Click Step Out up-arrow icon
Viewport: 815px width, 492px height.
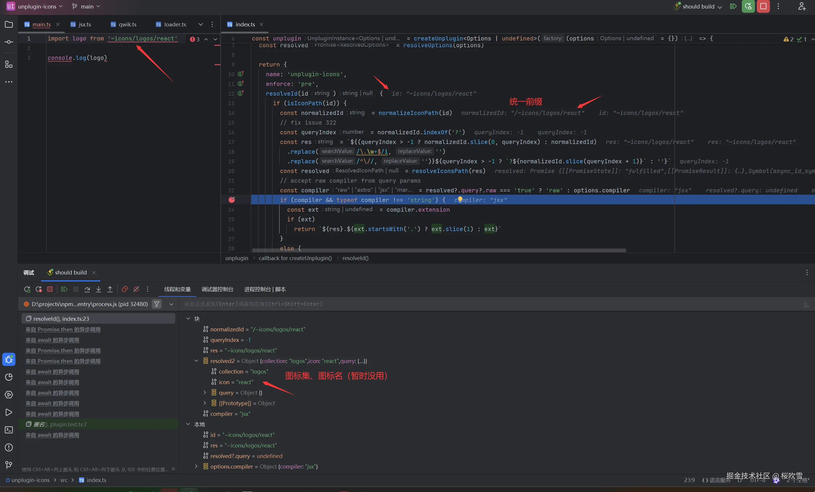(x=110, y=289)
